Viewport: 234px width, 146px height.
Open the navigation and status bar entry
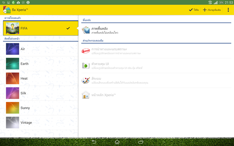click(x=156, y=51)
